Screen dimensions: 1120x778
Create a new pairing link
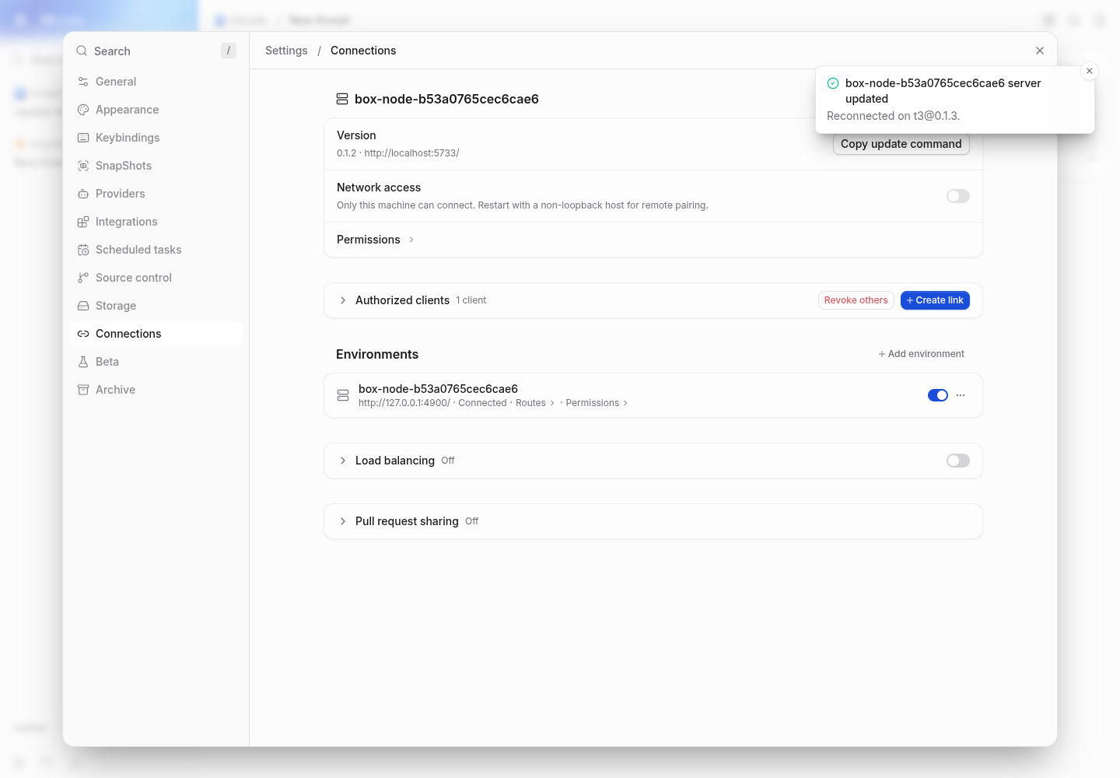[935, 300]
